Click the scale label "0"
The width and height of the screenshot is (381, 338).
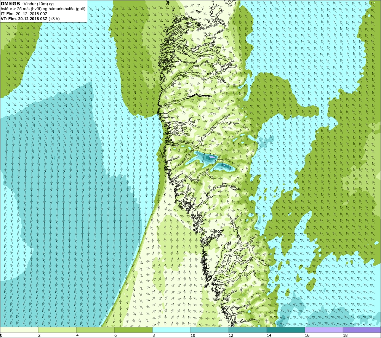point(1,335)
